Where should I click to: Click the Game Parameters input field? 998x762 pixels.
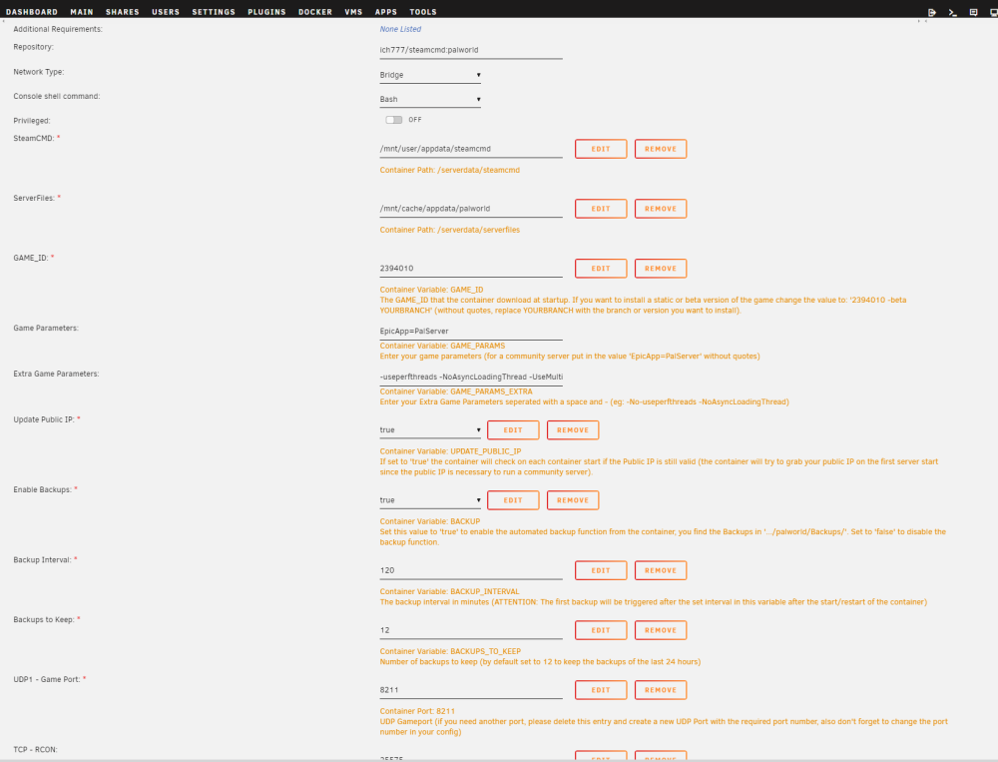[471, 332]
